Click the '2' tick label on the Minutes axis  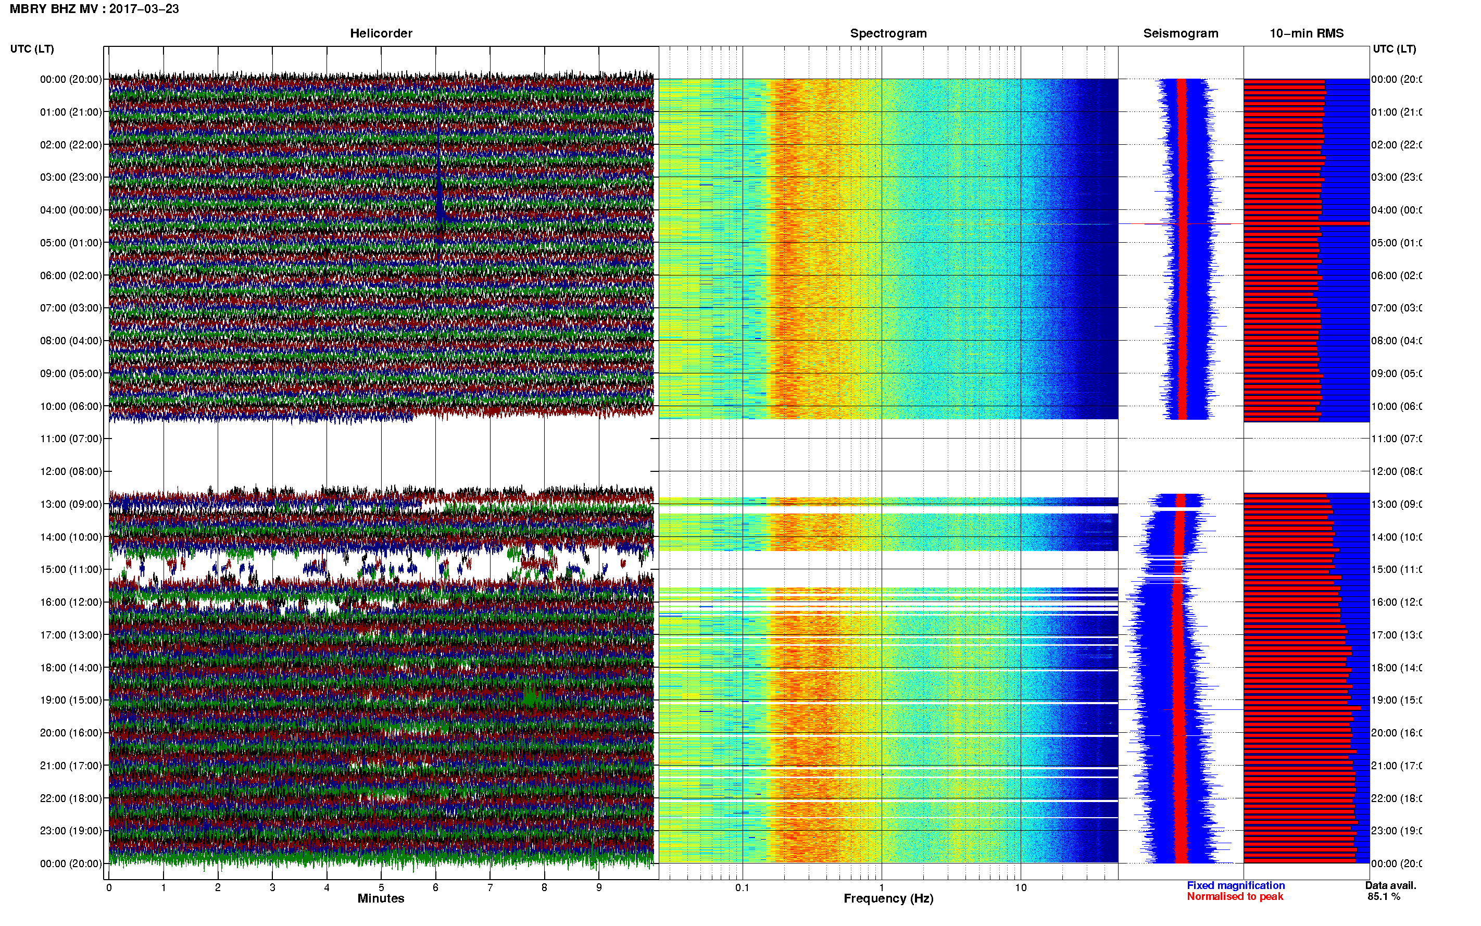pos(218,888)
